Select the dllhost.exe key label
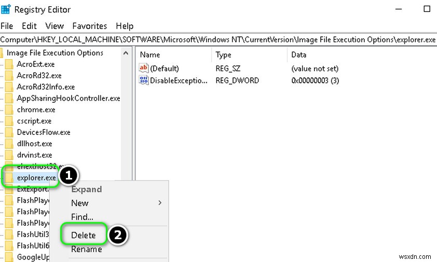Image resolution: width=437 pixels, height=262 pixels. click(35, 144)
